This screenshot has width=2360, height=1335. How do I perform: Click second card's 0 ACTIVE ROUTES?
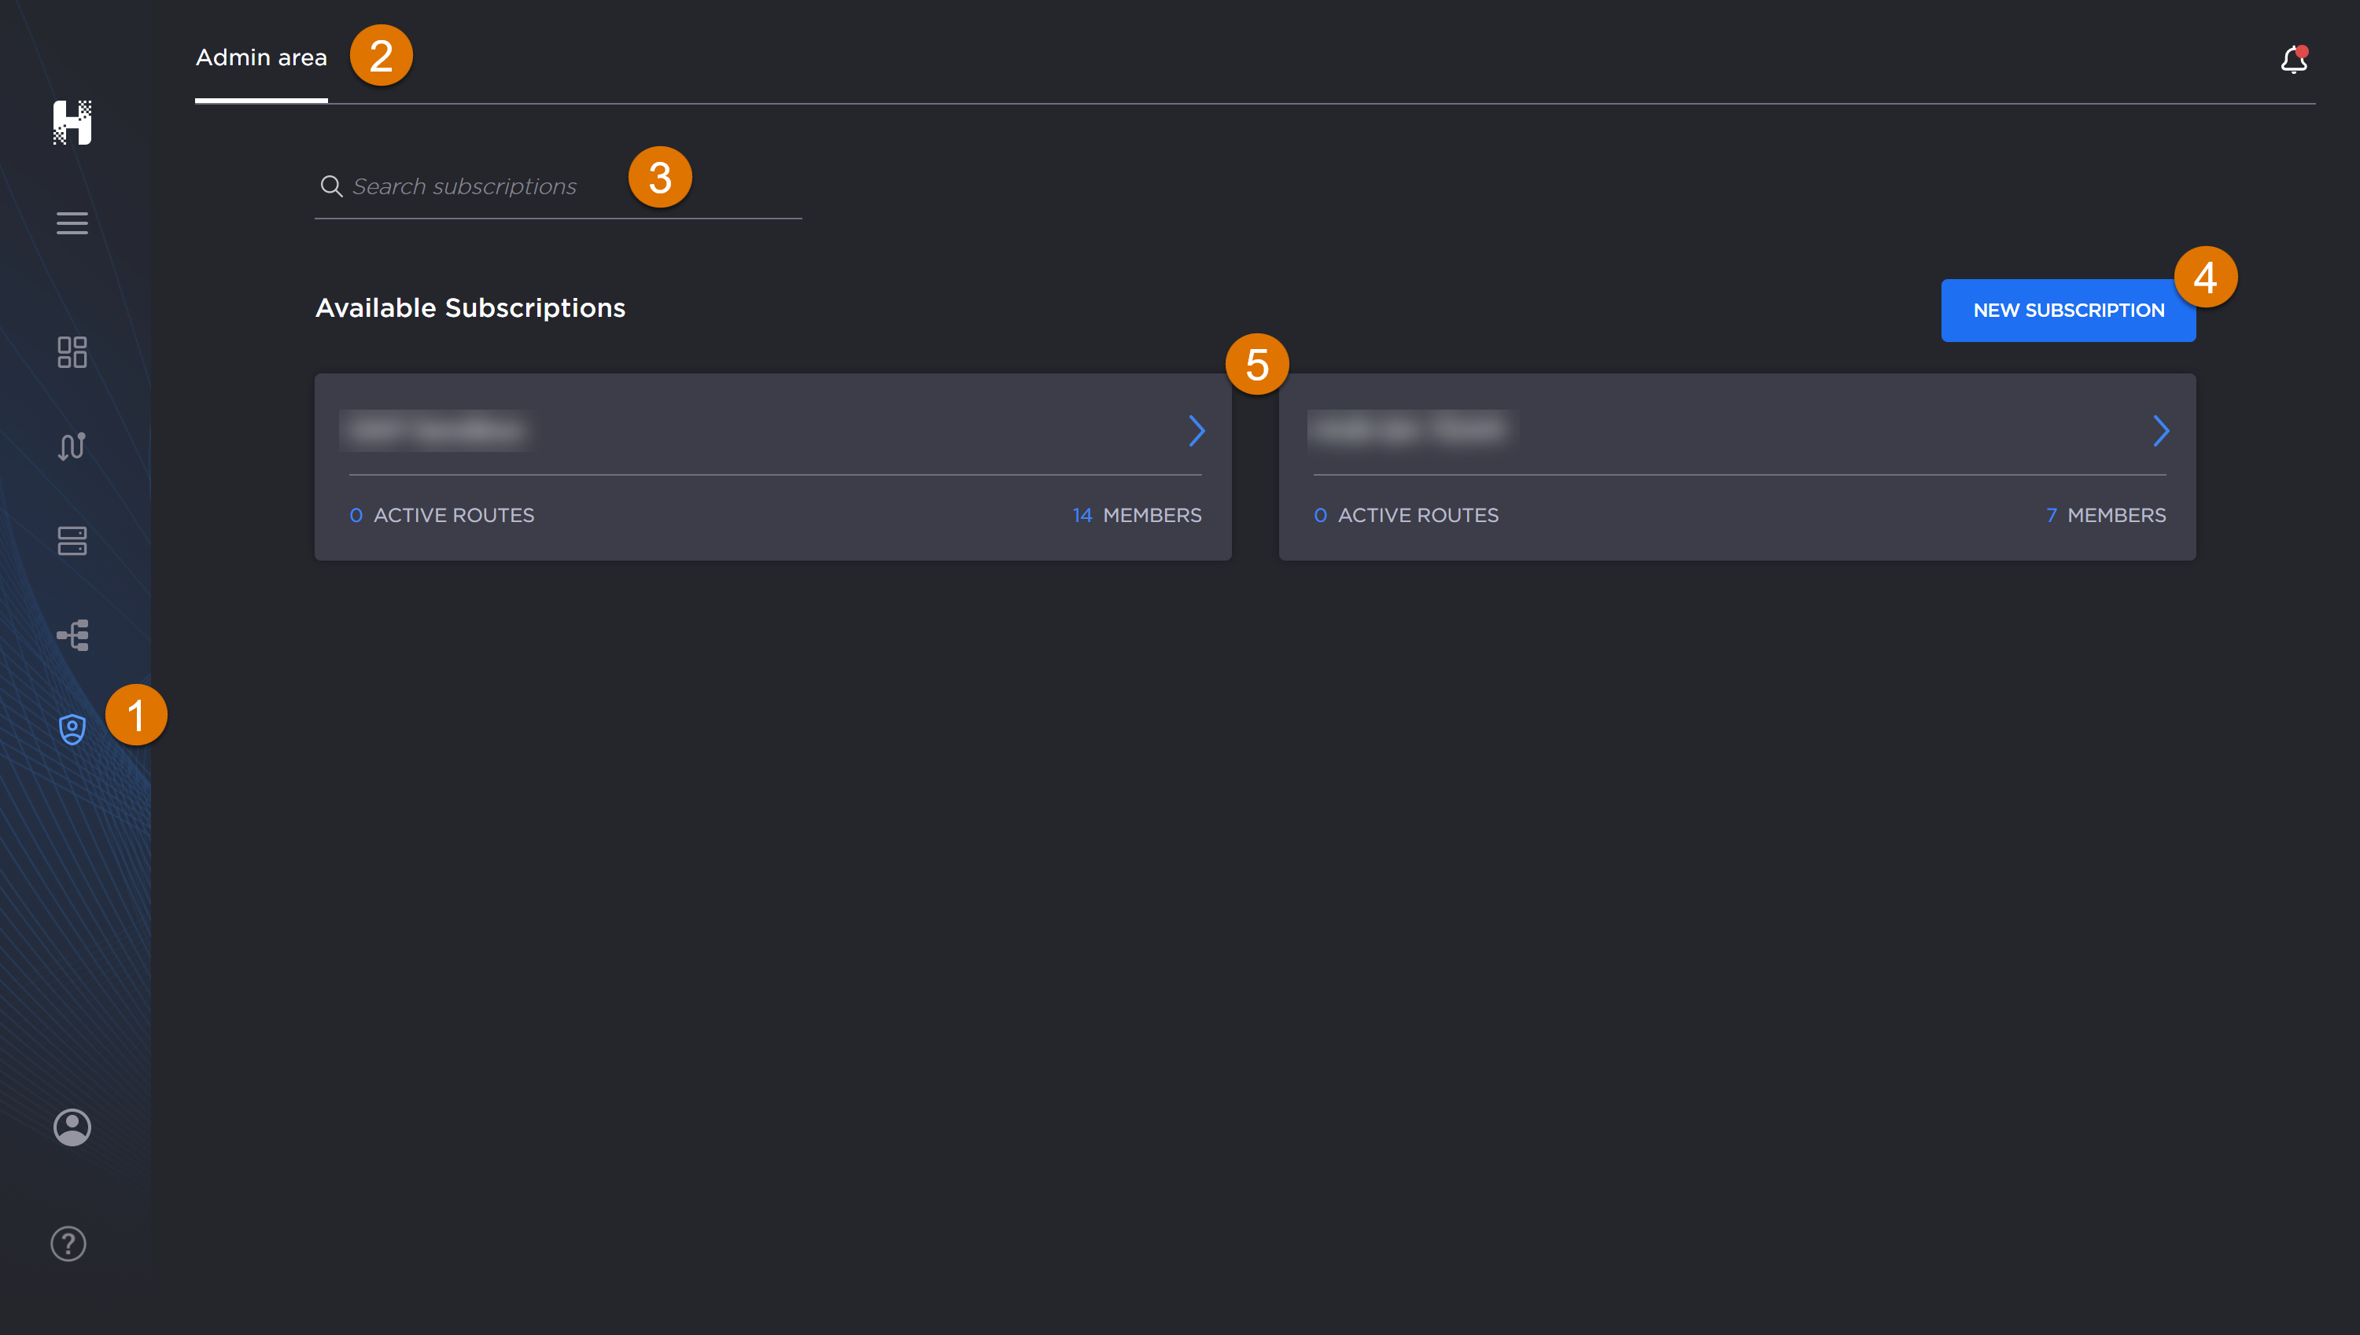(1406, 515)
